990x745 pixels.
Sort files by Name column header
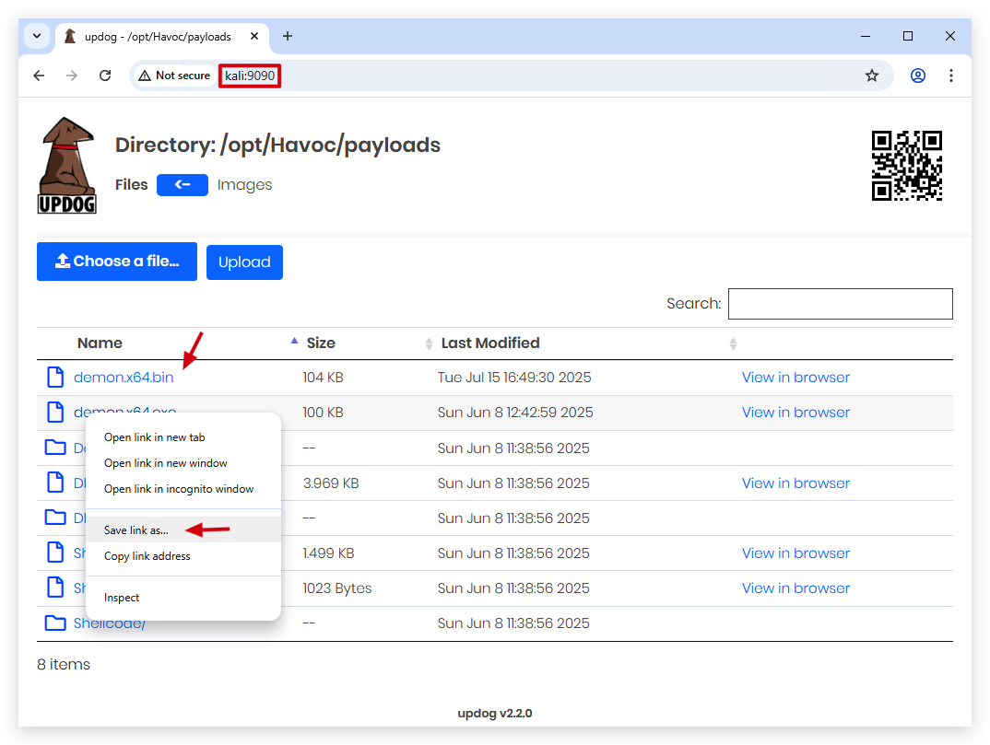point(100,343)
